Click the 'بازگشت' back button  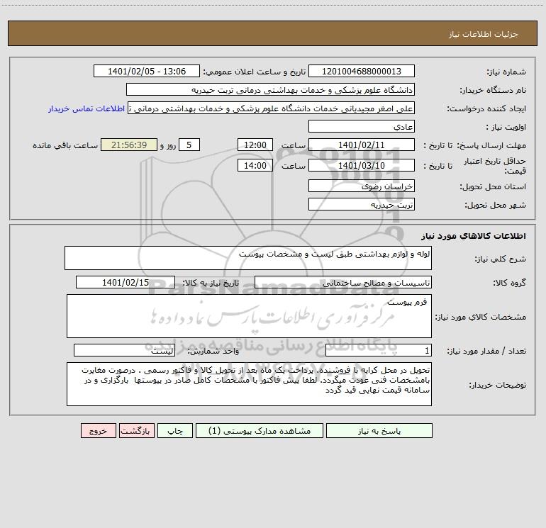[x=136, y=431]
